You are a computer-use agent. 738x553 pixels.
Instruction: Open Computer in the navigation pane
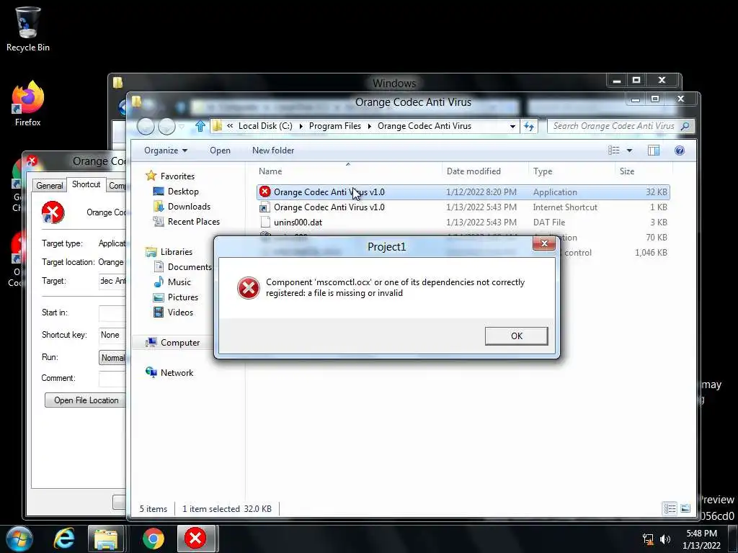(179, 342)
